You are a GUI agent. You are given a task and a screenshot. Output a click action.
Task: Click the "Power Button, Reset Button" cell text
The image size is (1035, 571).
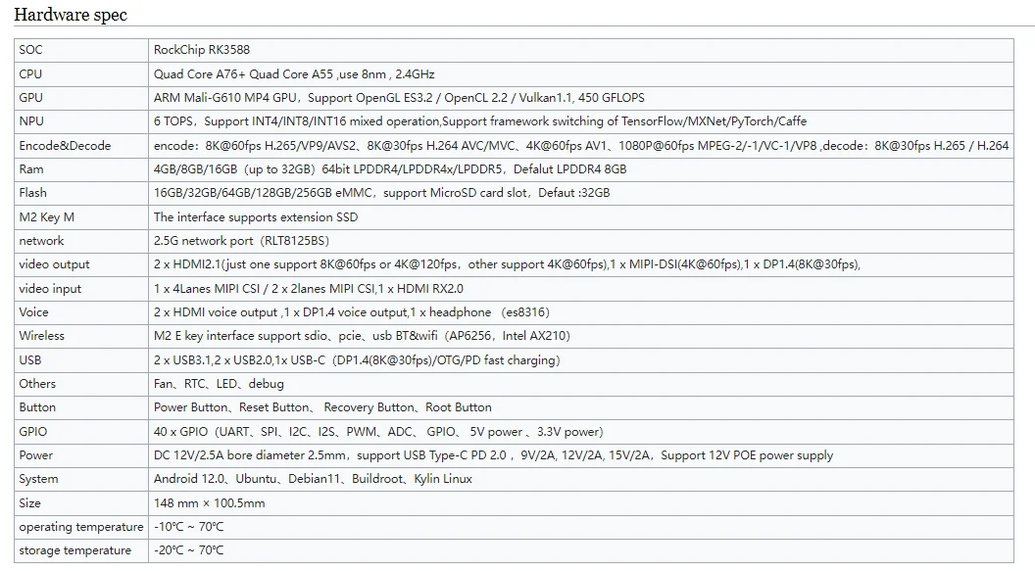pyautogui.click(x=322, y=407)
